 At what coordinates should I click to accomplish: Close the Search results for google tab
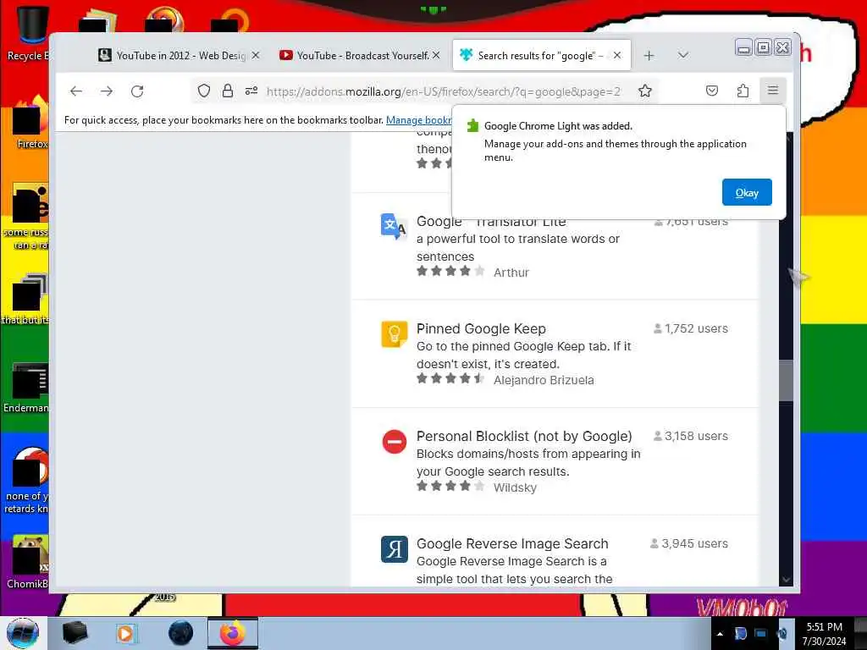click(x=617, y=55)
